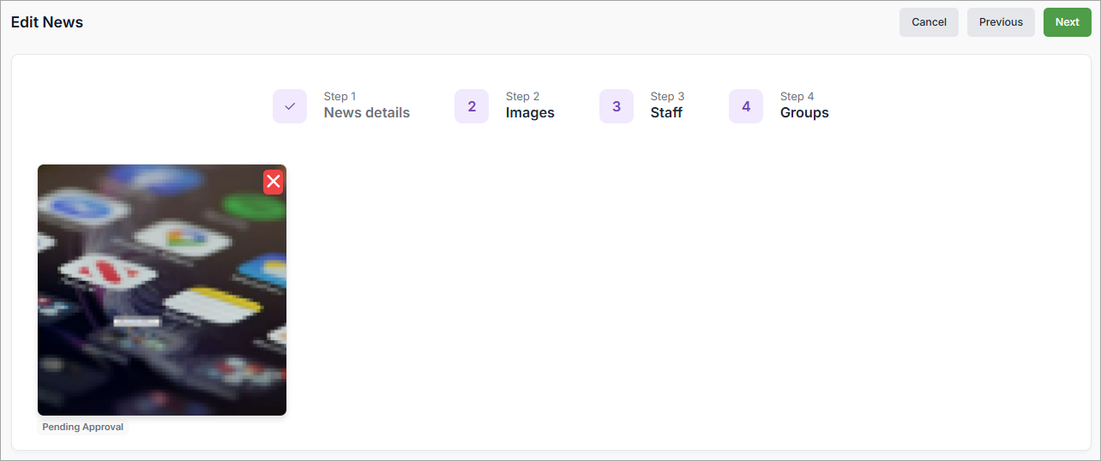This screenshot has height=461, width=1101.
Task: Click the small "Step 3" caption
Action: pyautogui.click(x=667, y=96)
